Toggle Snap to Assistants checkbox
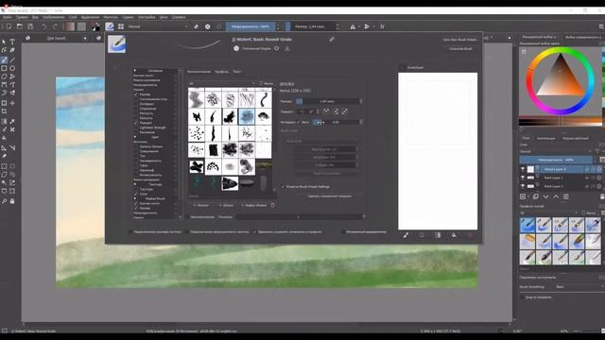 (x=523, y=297)
